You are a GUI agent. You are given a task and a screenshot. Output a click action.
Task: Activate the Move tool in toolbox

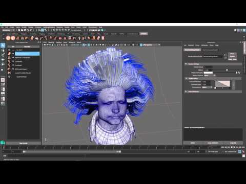point(3,60)
